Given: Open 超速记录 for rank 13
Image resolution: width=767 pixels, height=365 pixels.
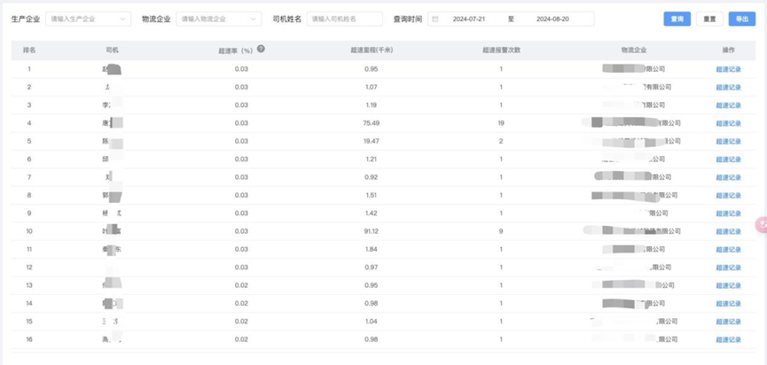Looking at the screenshot, I should click(728, 286).
